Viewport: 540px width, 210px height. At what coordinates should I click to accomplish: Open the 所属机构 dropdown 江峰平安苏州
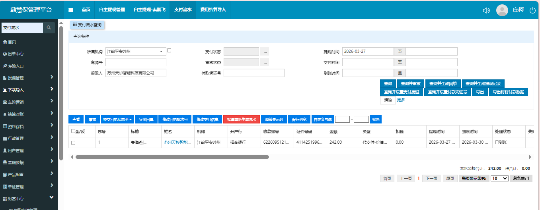click(x=136, y=52)
